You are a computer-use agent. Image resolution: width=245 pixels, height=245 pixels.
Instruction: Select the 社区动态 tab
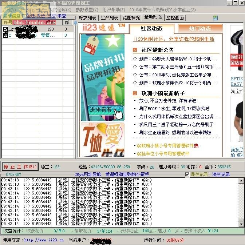pos(151,29)
